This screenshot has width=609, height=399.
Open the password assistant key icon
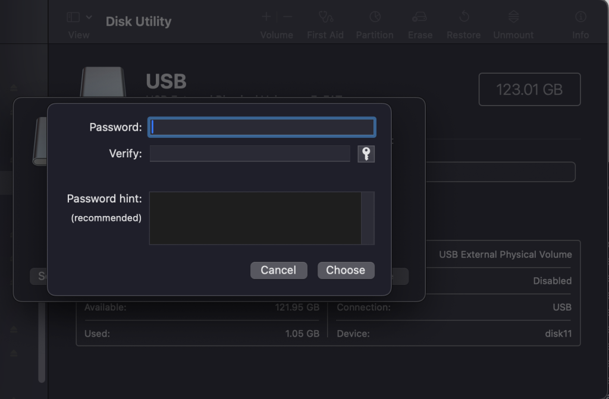pyautogui.click(x=366, y=153)
